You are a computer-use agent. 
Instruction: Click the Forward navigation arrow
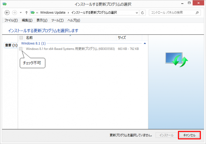coord(15,12)
